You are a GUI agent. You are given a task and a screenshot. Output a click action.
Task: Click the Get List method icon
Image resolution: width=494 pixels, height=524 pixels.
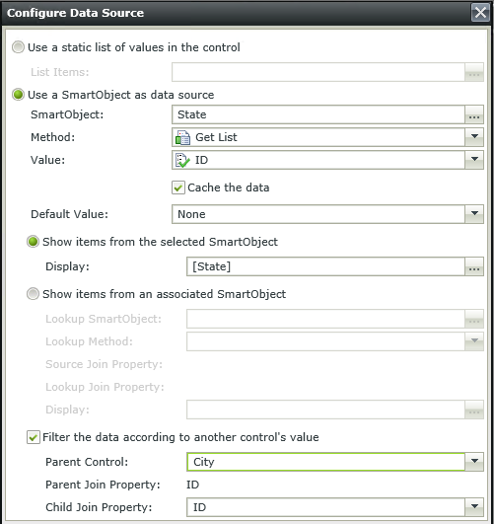coord(182,137)
